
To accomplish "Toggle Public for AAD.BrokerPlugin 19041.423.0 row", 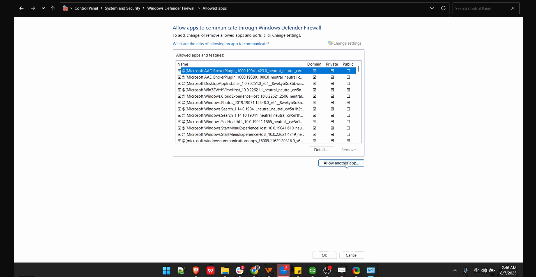I will click(348, 71).
